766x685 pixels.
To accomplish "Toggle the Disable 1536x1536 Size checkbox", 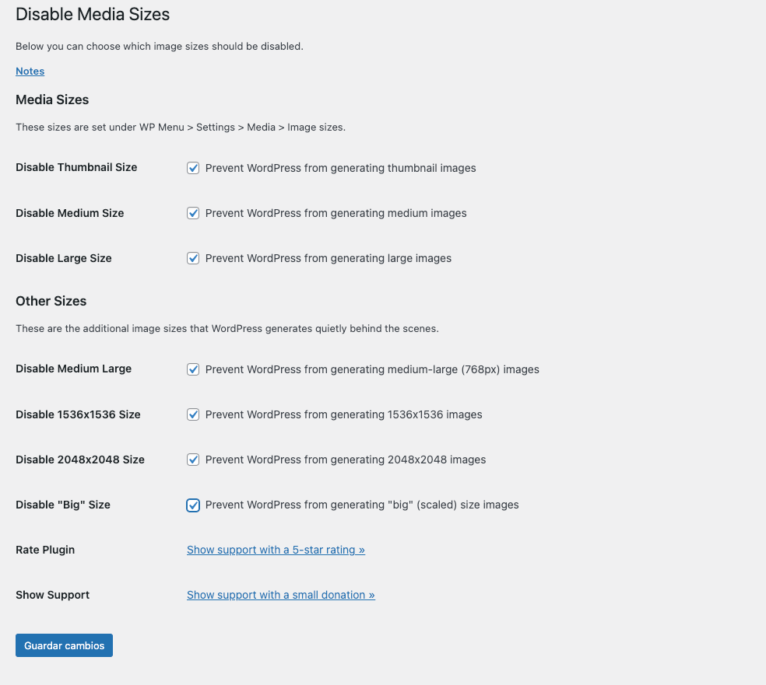I will point(193,414).
